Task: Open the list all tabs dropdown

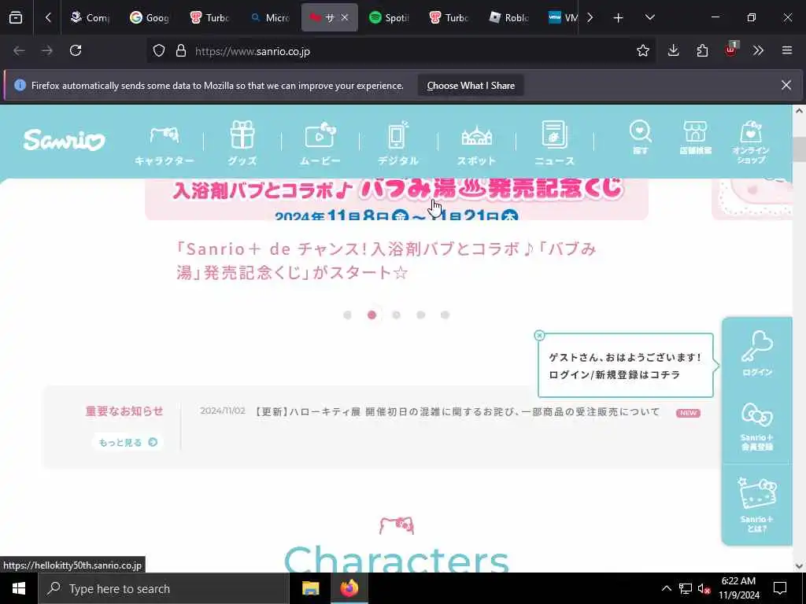Action: 649,17
